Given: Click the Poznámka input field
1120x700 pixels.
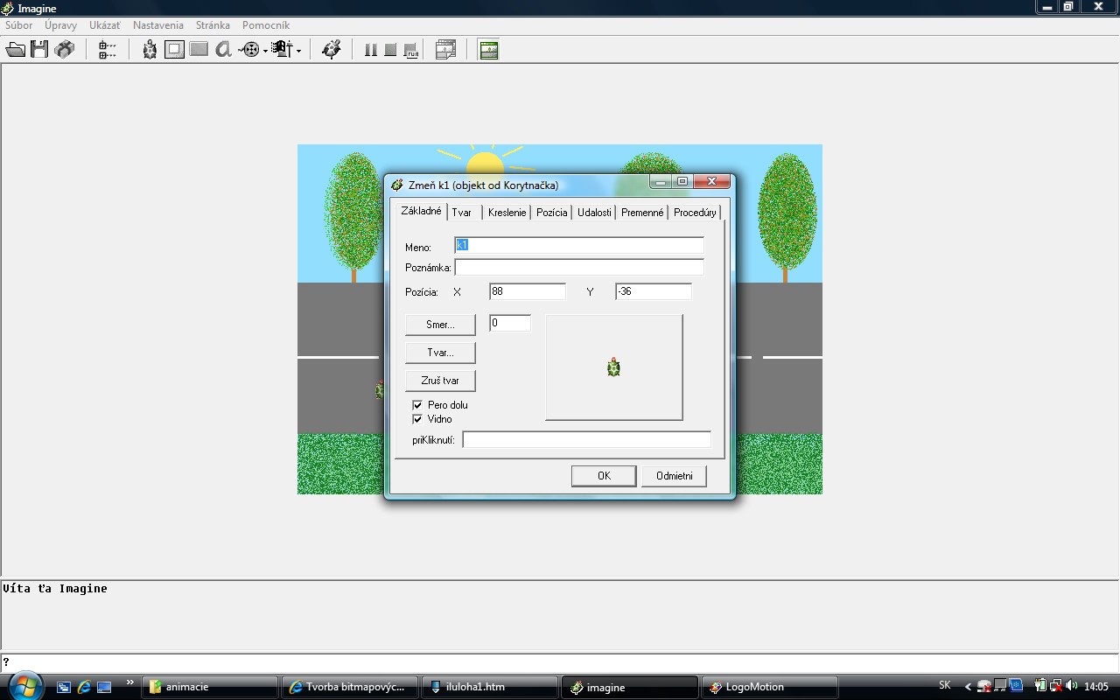Looking at the screenshot, I should coord(579,267).
